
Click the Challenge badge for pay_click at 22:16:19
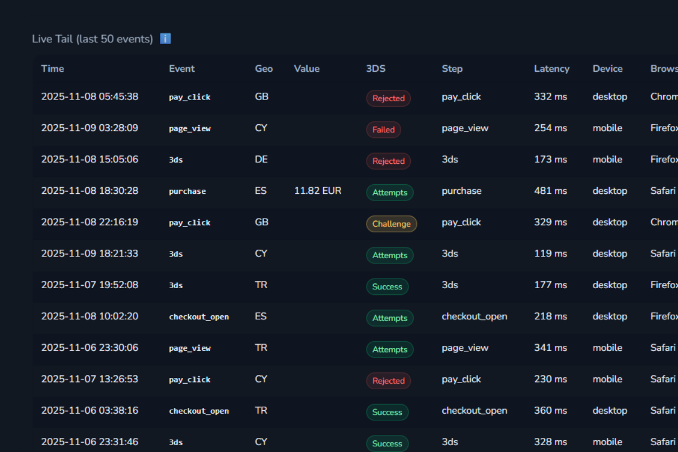tap(392, 224)
